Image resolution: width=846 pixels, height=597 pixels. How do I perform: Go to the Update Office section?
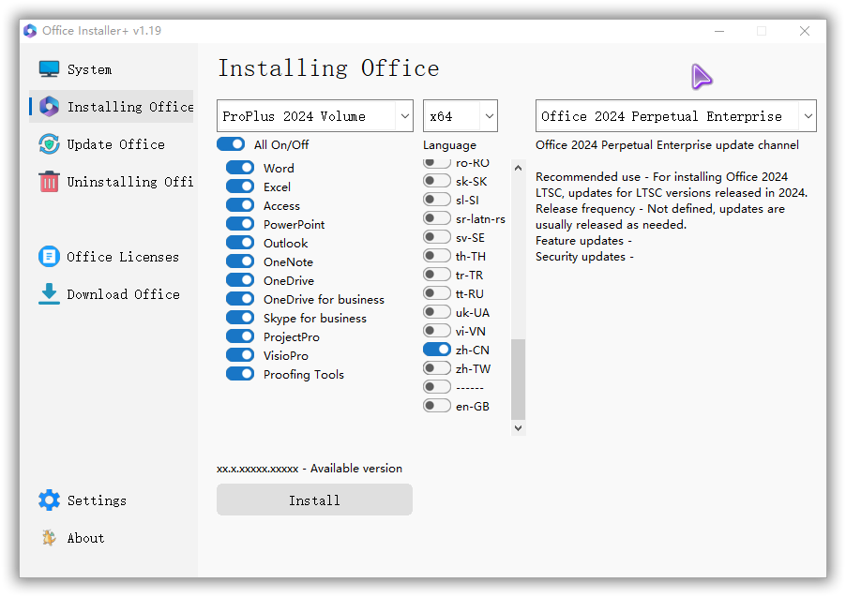(115, 144)
